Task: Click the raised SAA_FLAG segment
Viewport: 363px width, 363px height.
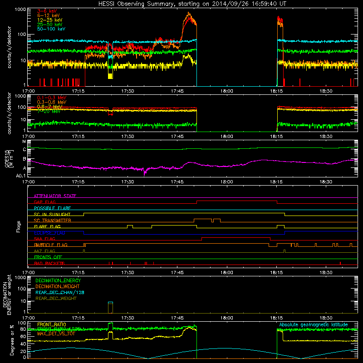Action: (236, 237)
